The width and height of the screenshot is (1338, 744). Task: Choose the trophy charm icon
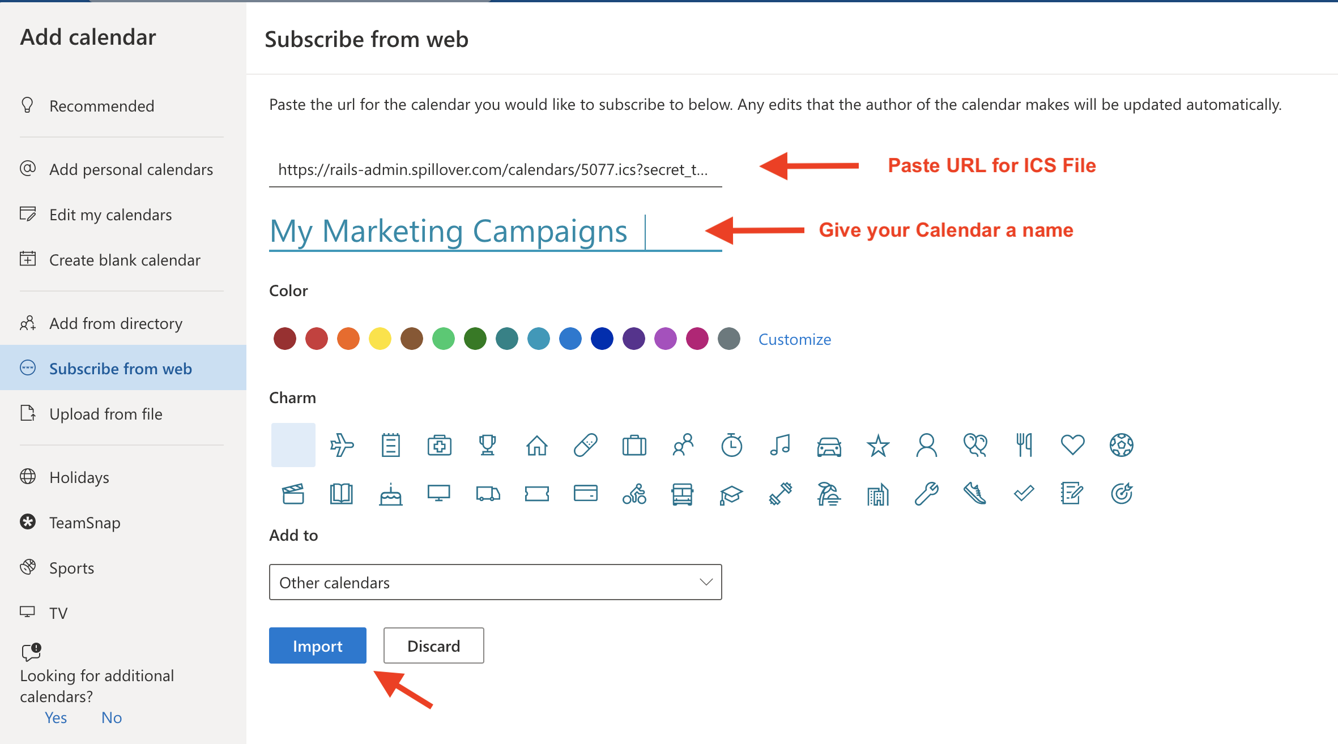point(488,445)
